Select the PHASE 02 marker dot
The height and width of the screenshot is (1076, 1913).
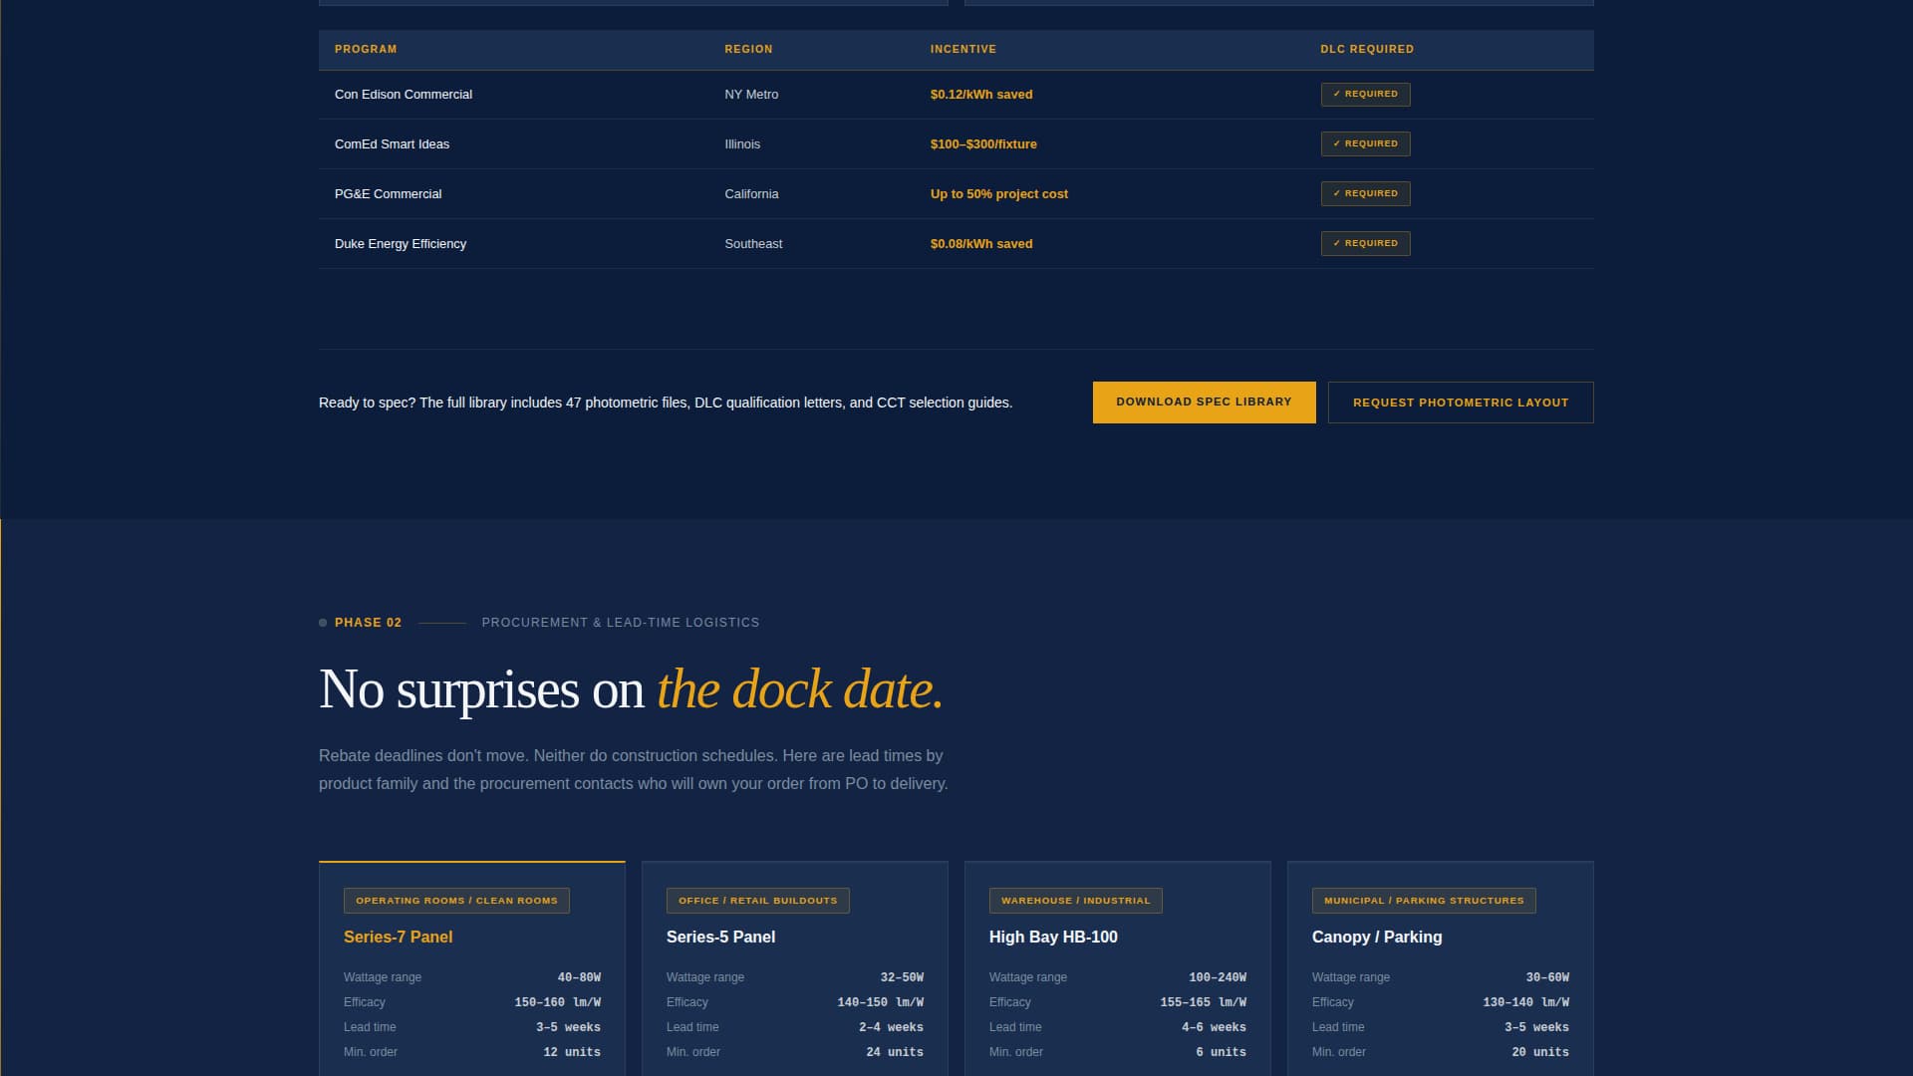click(x=322, y=622)
